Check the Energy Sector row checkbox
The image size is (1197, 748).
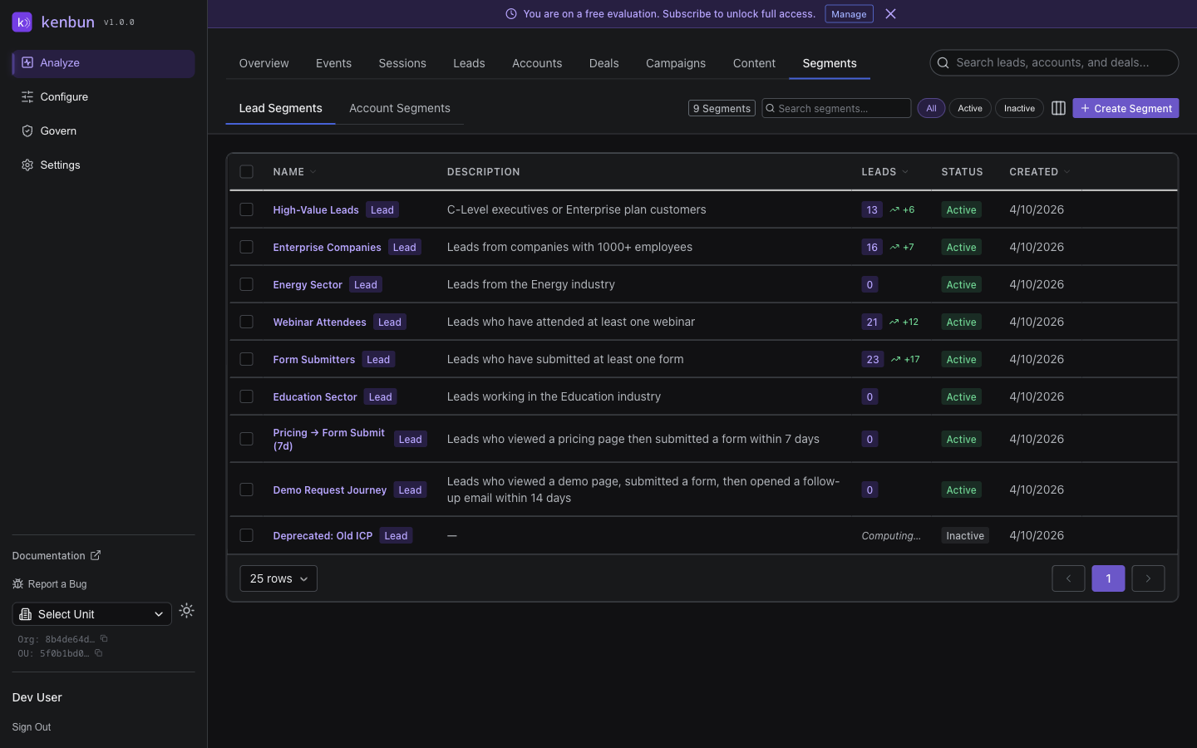click(x=247, y=284)
